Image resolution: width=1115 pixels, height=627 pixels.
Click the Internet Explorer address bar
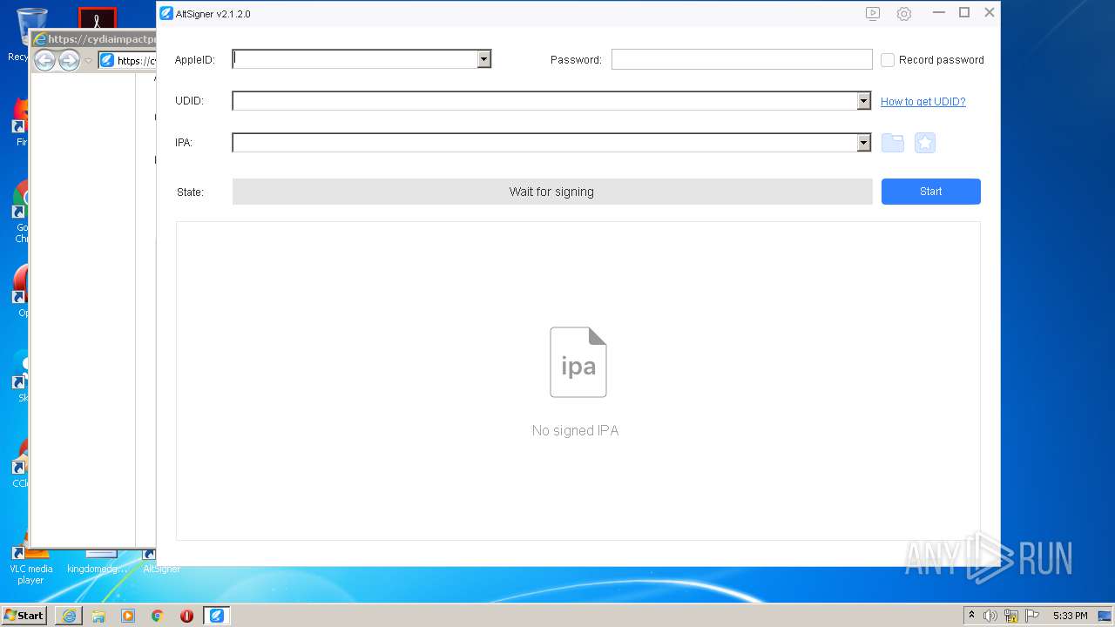pos(127,61)
